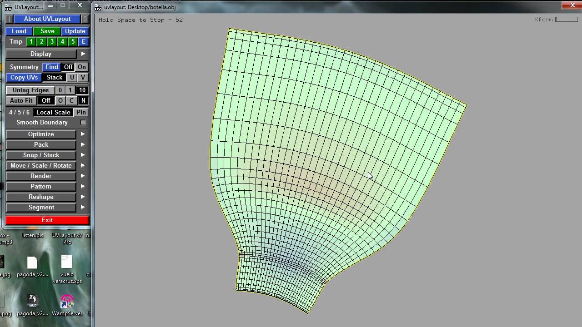Expand the Pattern panel arrow
Image resolution: width=582 pixels, height=327 pixels.
pyautogui.click(x=83, y=186)
